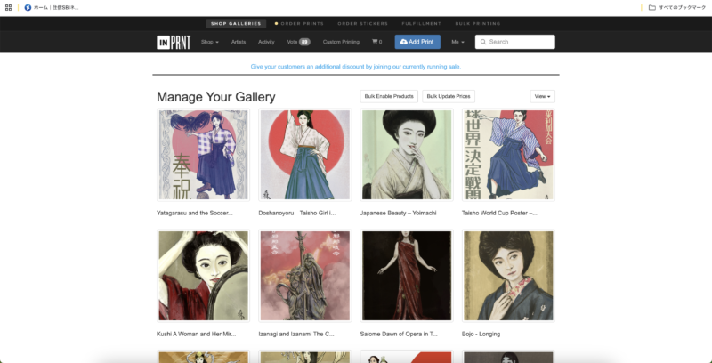Open the Activity page

266,42
